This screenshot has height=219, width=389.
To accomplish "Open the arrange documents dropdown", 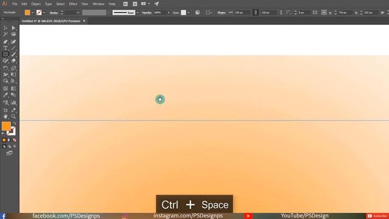I will (149, 4).
